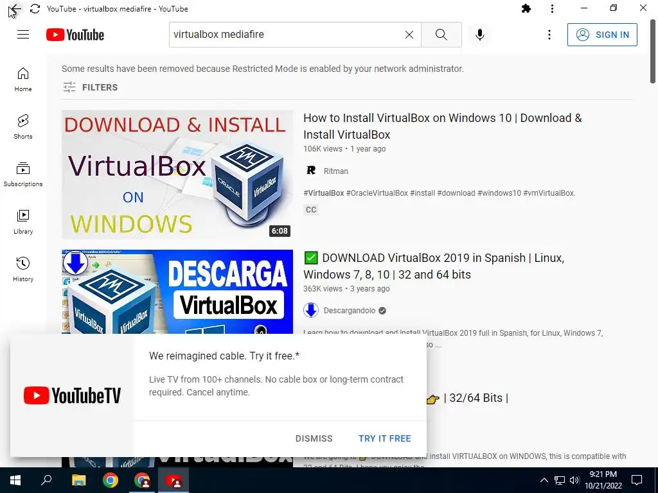Click the #VirtualBox hashtag description
The width and height of the screenshot is (658, 493).
tap(440, 193)
